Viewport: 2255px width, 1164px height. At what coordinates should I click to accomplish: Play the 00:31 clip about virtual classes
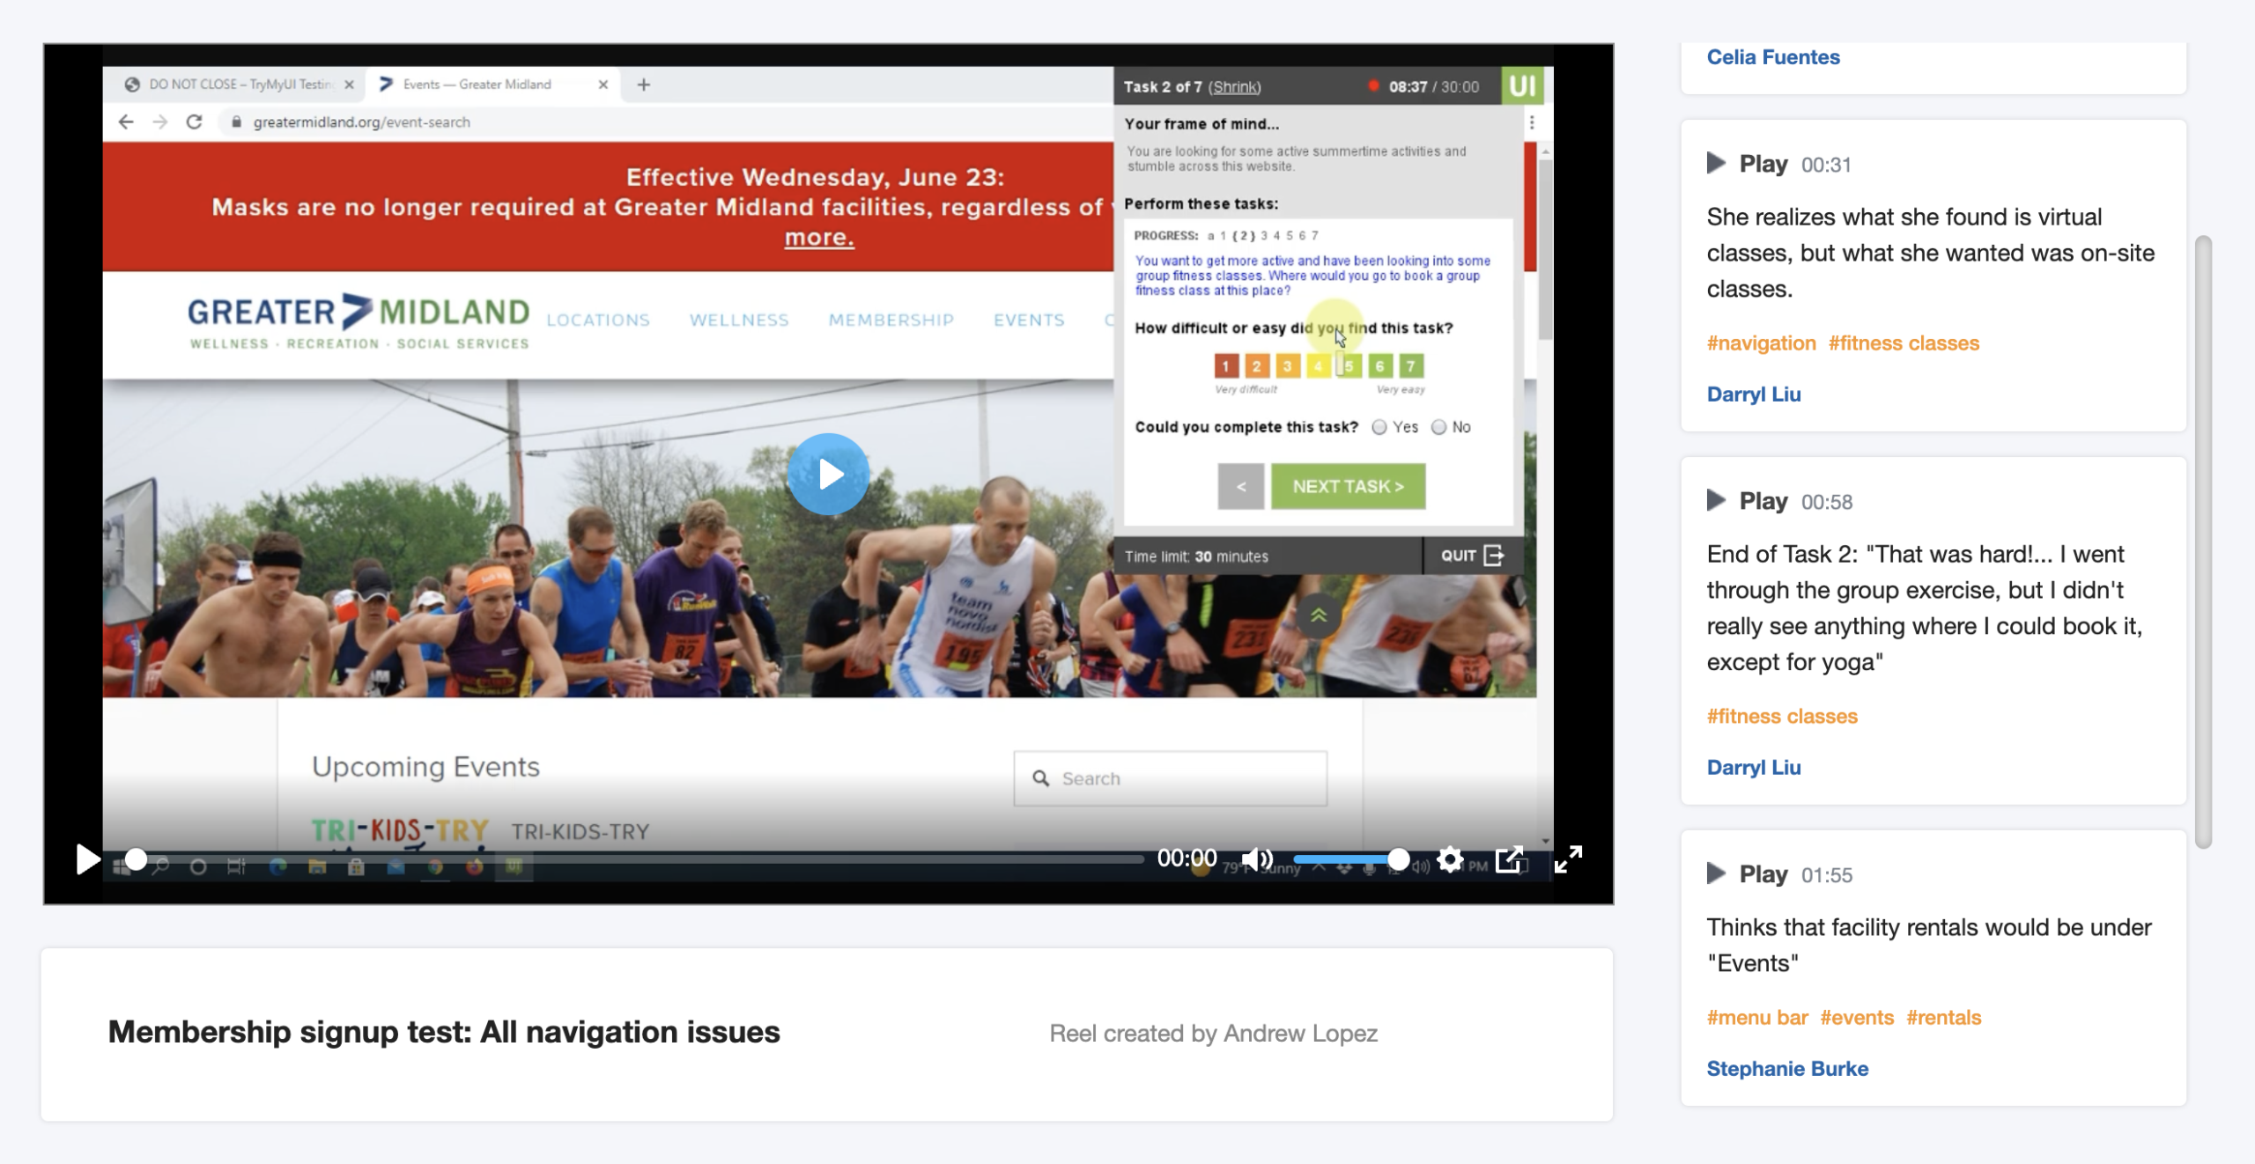1748,164
